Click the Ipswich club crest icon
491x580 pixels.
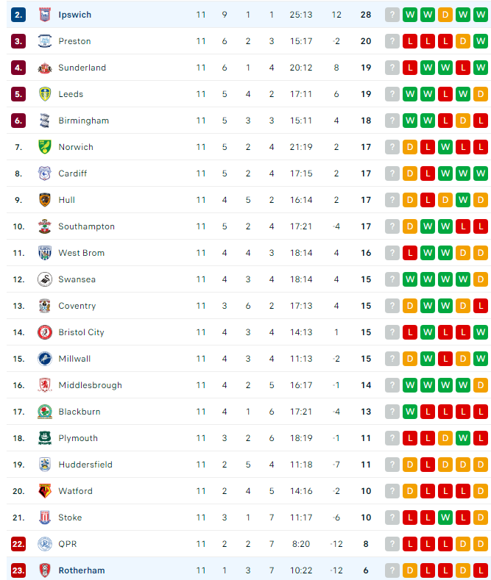pyautogui.click(x=45, y=15)
